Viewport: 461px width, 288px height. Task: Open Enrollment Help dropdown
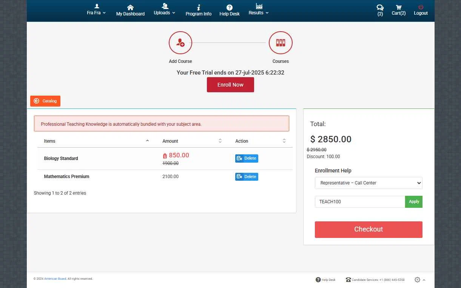(x=368, y=183)
